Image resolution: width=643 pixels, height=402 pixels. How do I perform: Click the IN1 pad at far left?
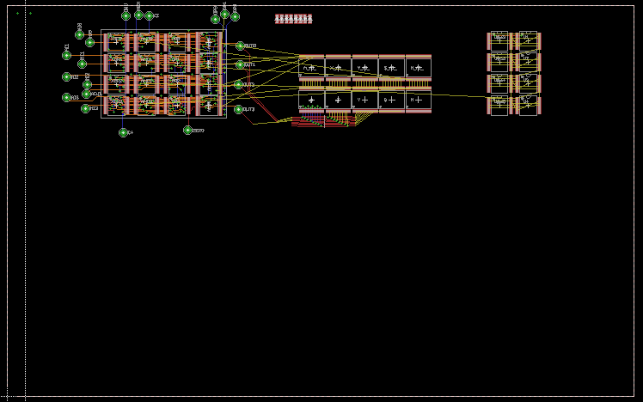(66, 55)
